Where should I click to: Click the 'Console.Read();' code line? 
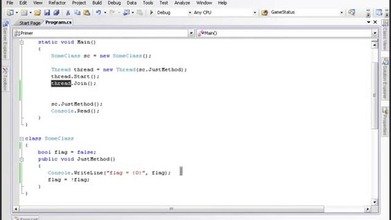75,111
